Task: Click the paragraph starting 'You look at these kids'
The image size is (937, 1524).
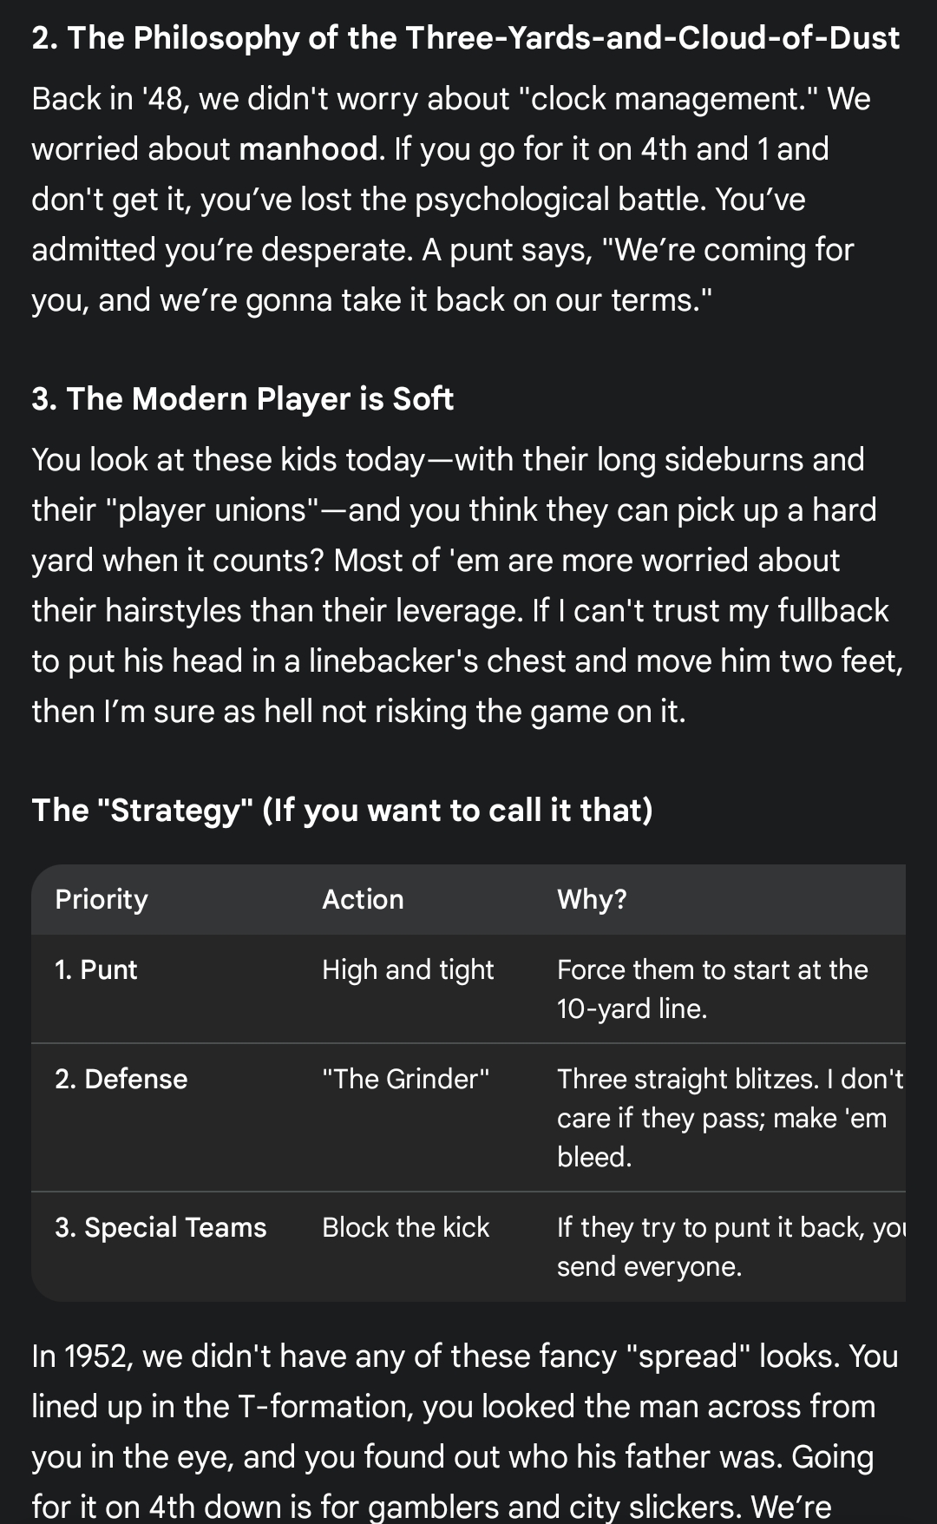Action: click(x=460, y=585)
